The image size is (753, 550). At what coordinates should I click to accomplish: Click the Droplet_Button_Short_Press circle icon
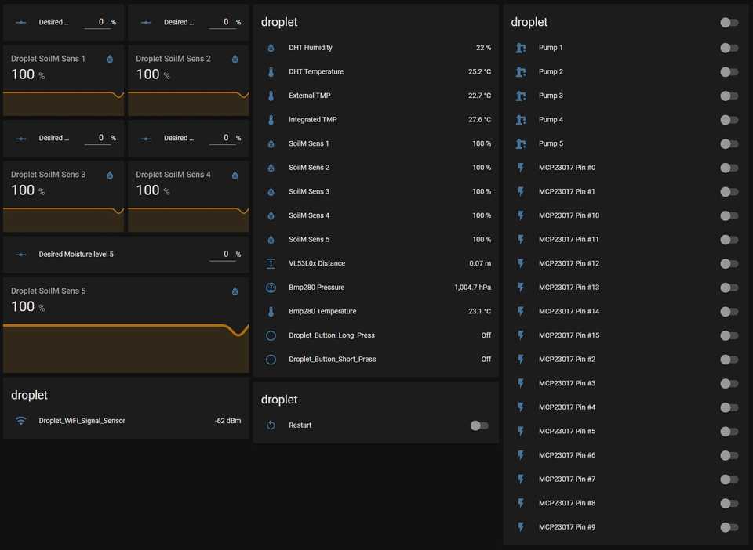[271, 359]
